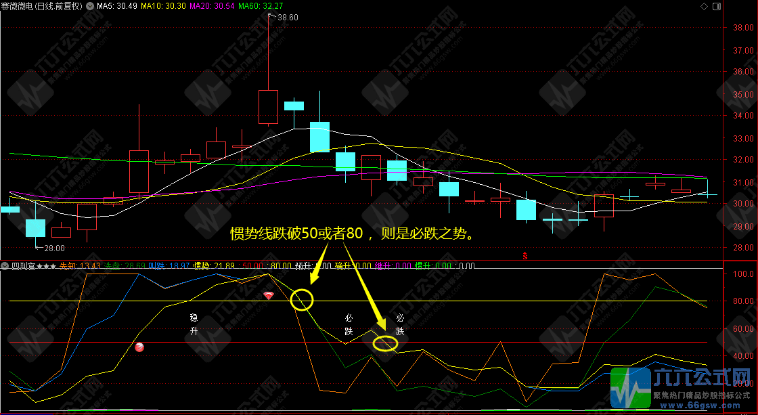Click the red round signal marker

pyautogui.click(x=140, y=347)
